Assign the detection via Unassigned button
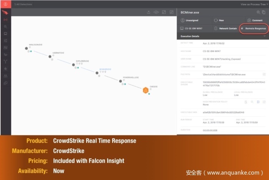The width and height of the screenshot is (269, 180). point(189,20)
